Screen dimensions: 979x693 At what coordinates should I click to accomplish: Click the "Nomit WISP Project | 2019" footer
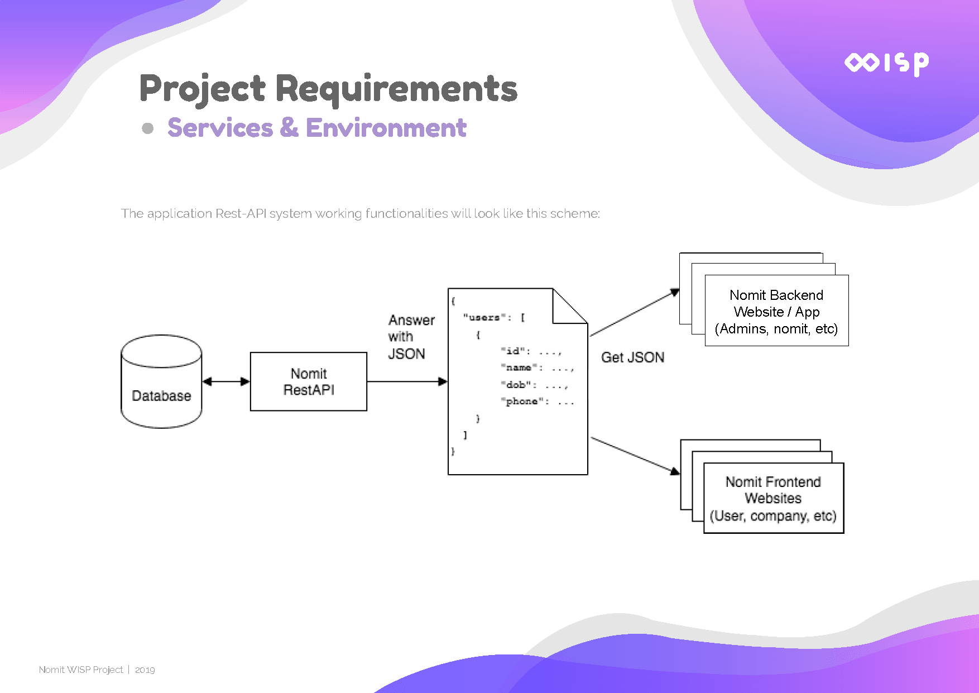pos(97,670)
